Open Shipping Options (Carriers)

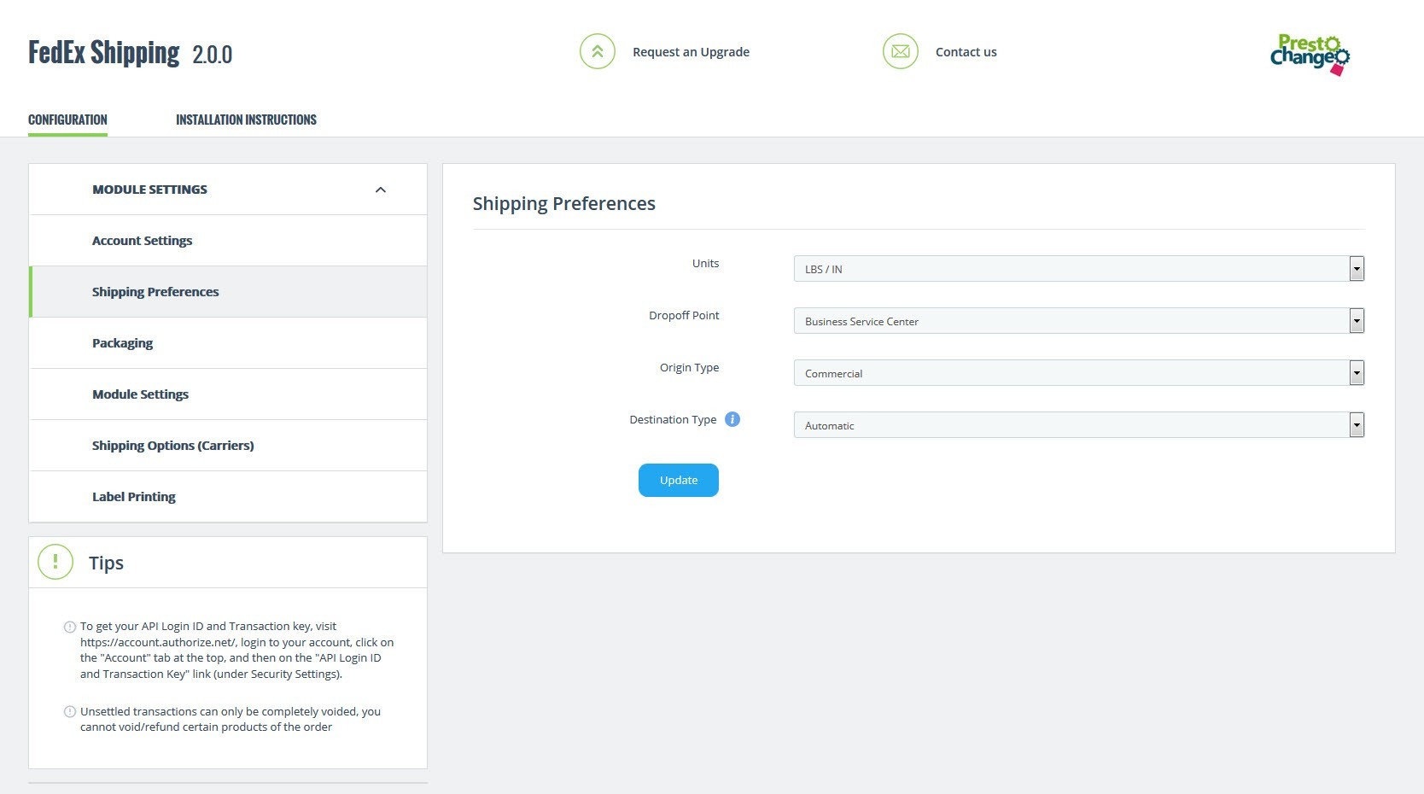click(x=228, y=446)
